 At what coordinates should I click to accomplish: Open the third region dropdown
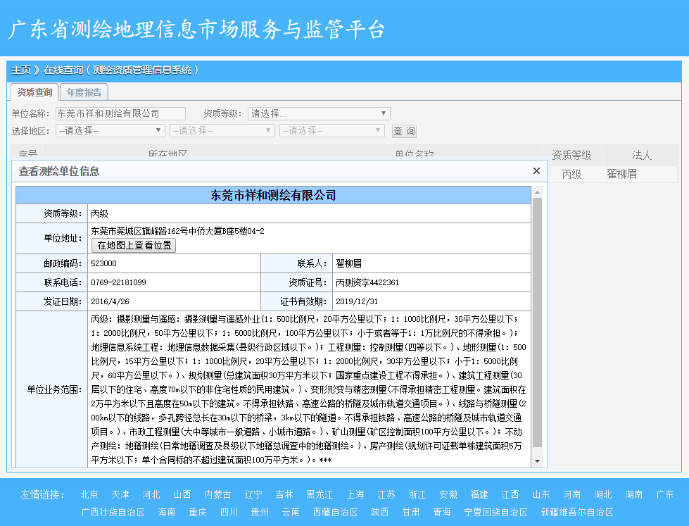tap(332, 131)
